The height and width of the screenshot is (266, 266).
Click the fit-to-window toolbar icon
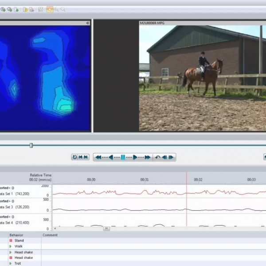click(x=41, y=9)
